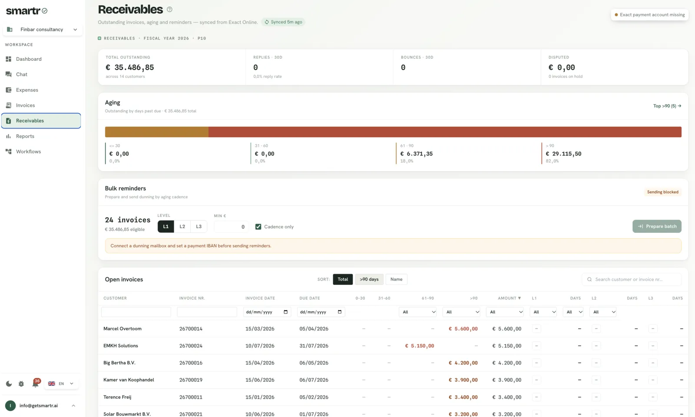
Task: Sort open invoices by >90 days
Action: 369,279
